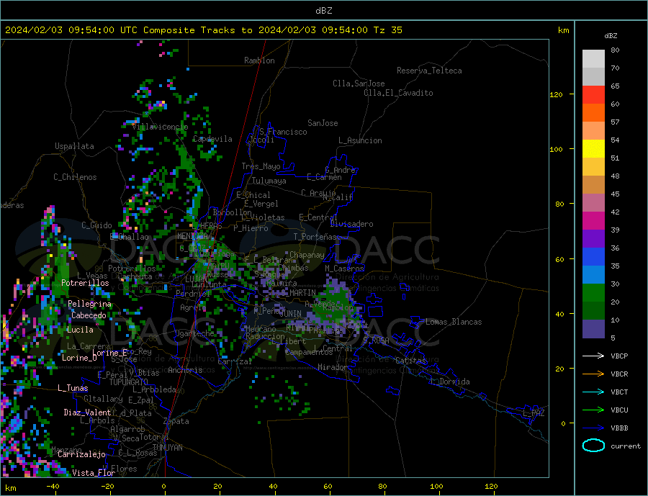Click the '120' tick on right axis

[556, 94]
